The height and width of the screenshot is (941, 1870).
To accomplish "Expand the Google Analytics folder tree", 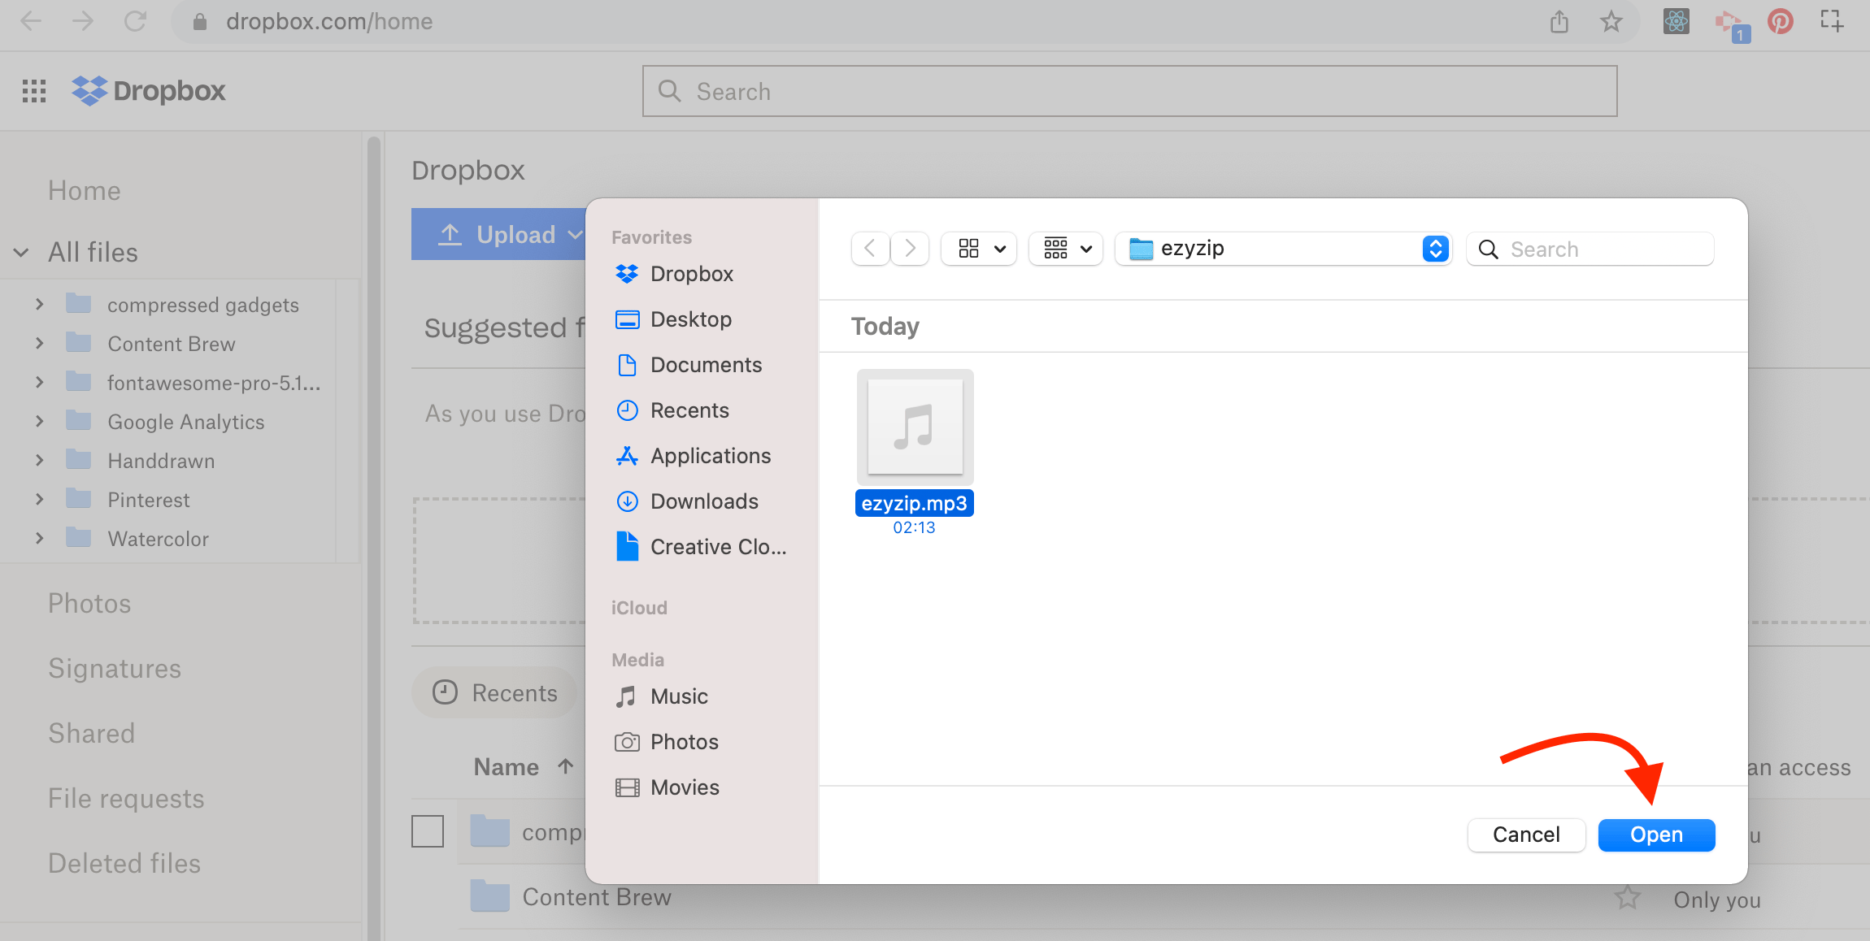I will point(40,421).
